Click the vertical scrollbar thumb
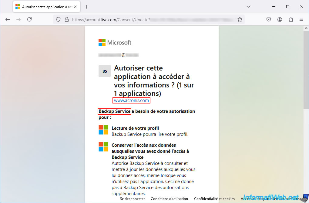The width and height of the screenshot is (309, 203). (306, 70)
